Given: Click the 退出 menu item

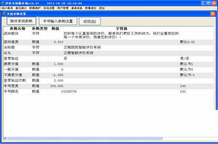Looking at the screenshot, I should tap(102, 8).
